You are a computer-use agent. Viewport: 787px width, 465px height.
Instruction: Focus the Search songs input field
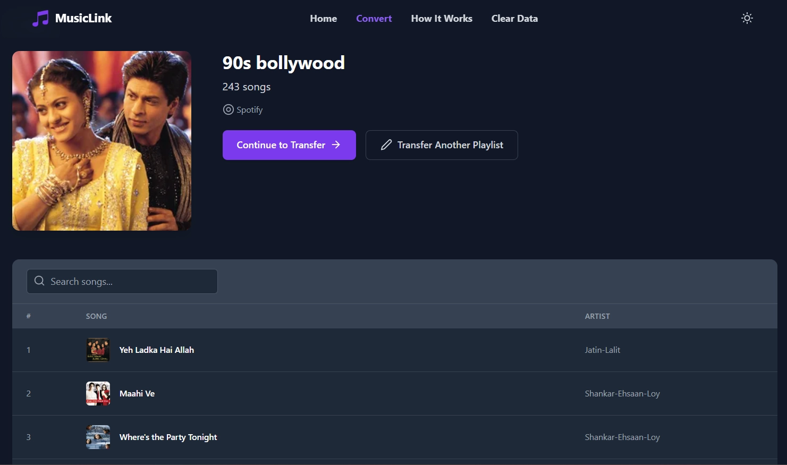pyautogui.click(x=130, y=282)
